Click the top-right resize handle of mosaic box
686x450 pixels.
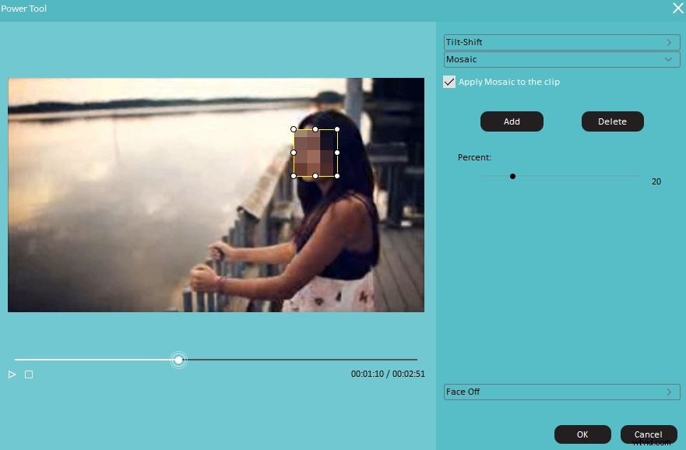[337, 129]
